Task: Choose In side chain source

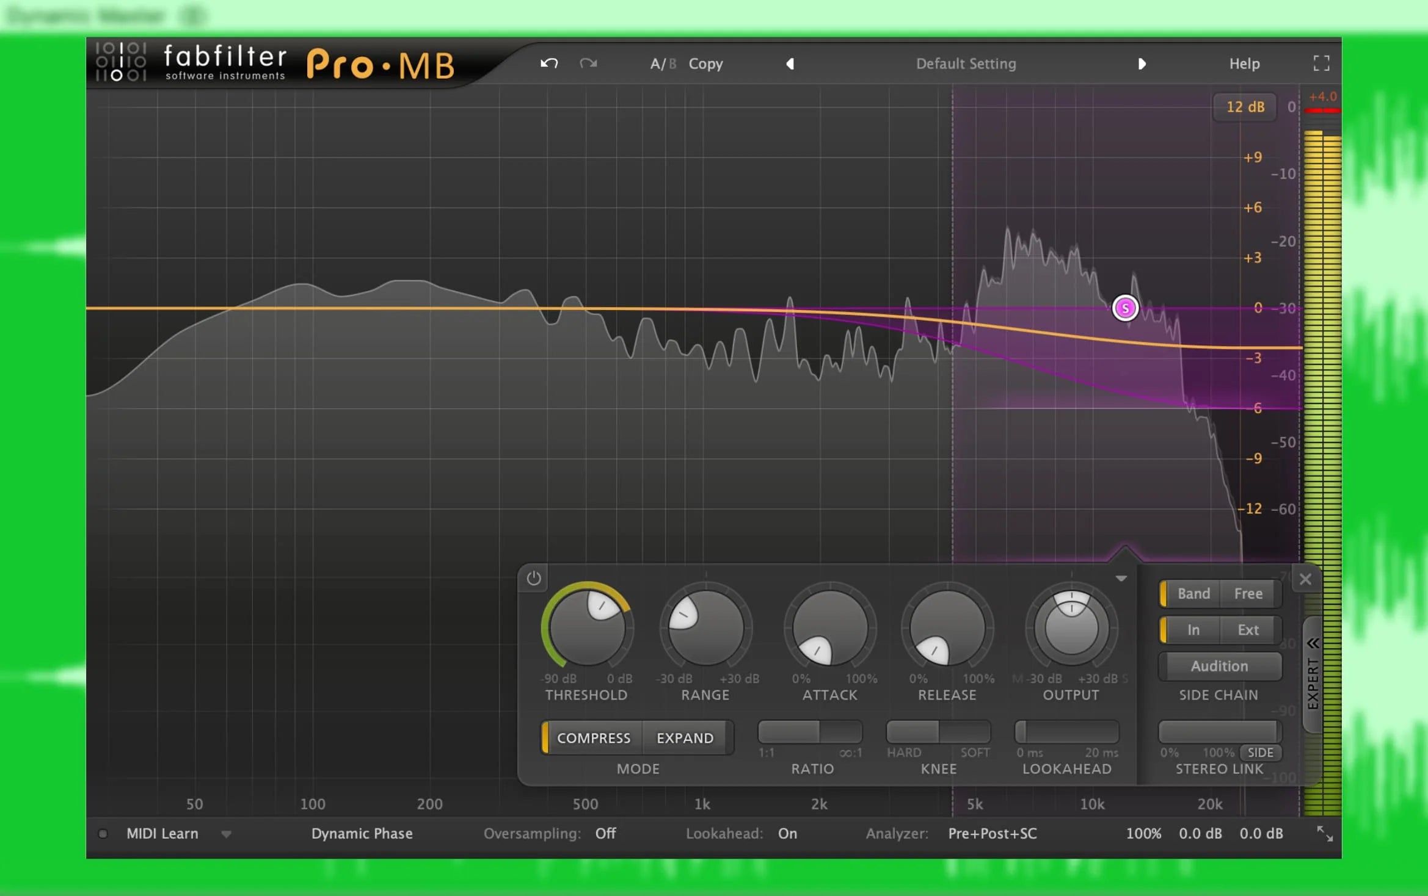Action: point(1193,630)
